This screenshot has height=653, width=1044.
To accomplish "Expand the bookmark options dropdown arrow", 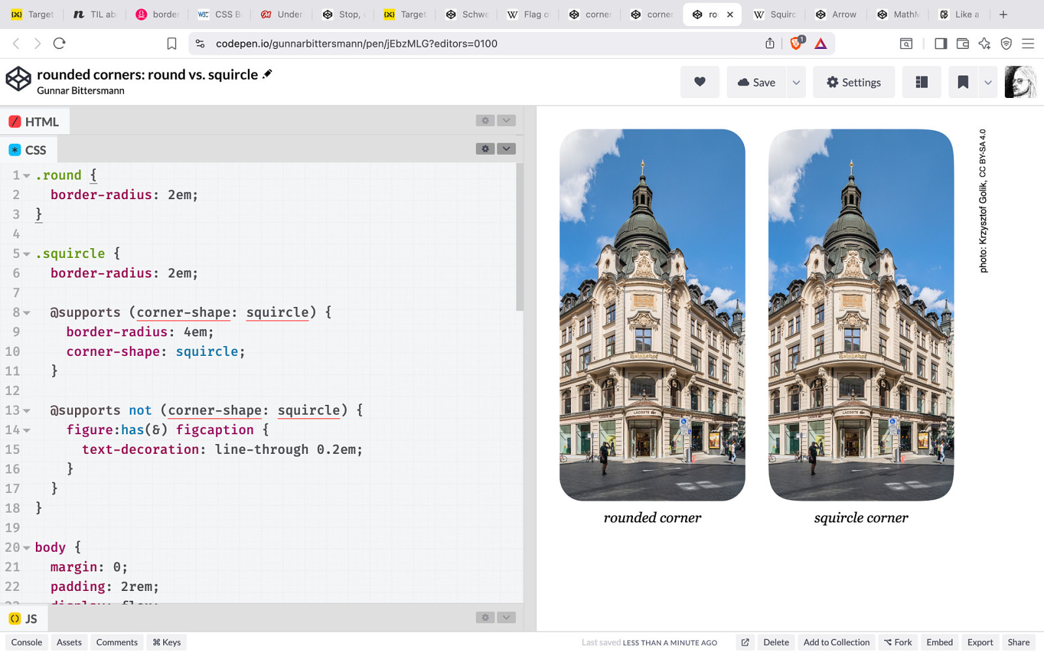I will click(x=988, y=82).
